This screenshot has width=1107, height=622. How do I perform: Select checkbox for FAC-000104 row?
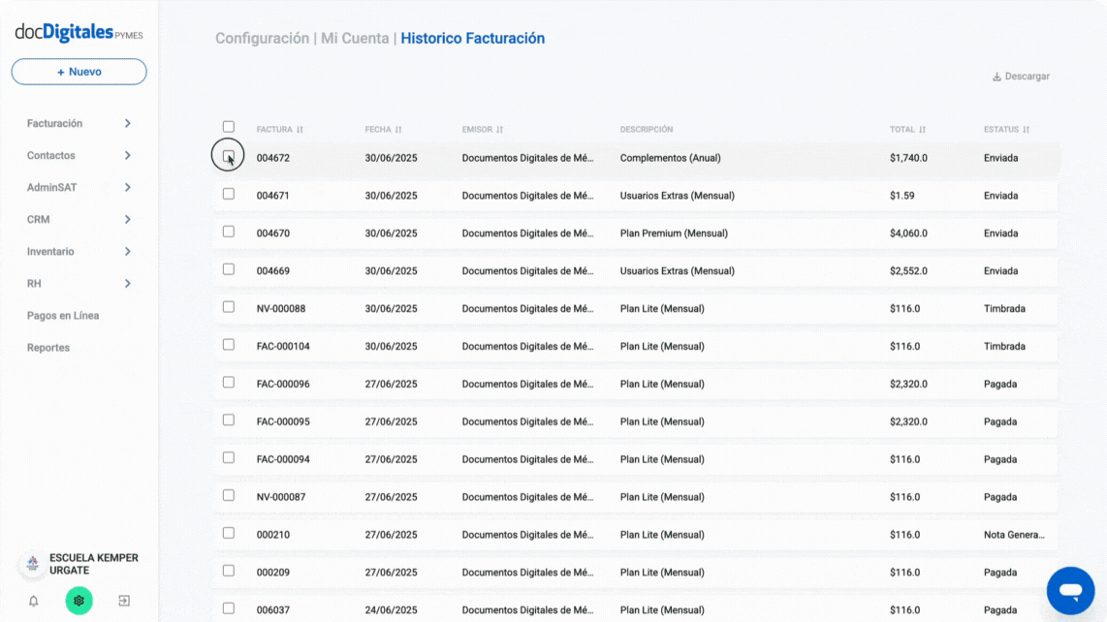coord(229,345)
